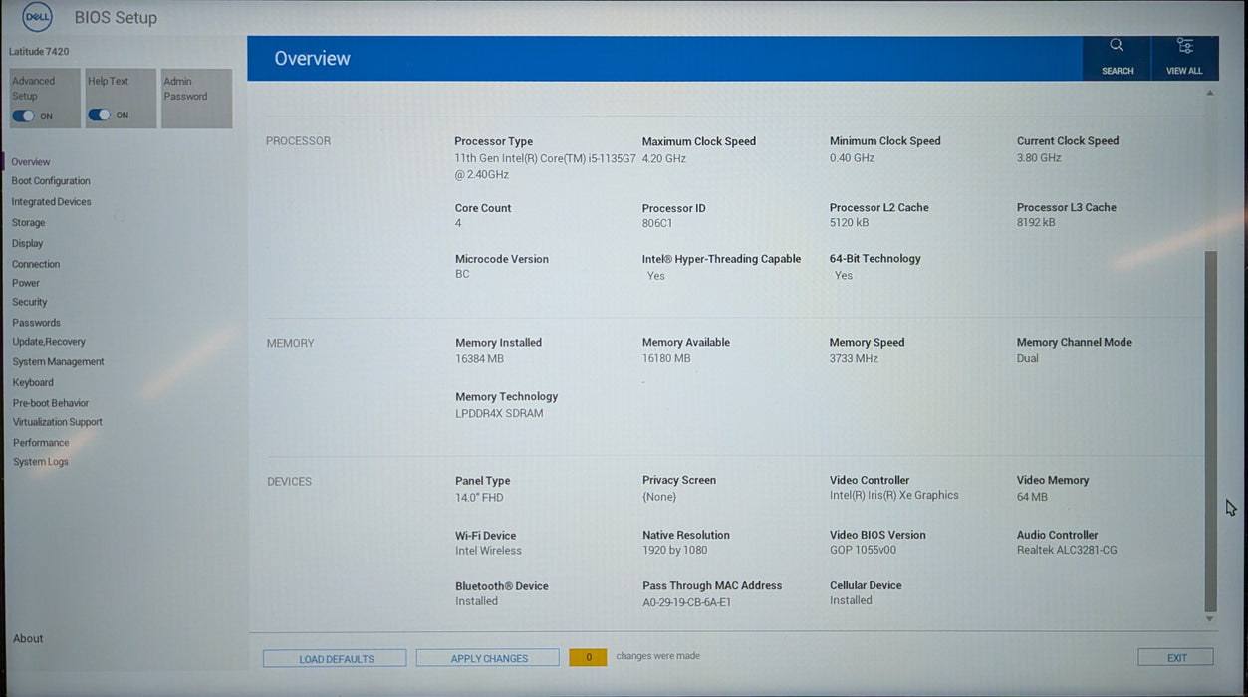This screenshot has height=697, width=1248.
Task: Click the Load Defaults button
Action: tap(335, 658)
